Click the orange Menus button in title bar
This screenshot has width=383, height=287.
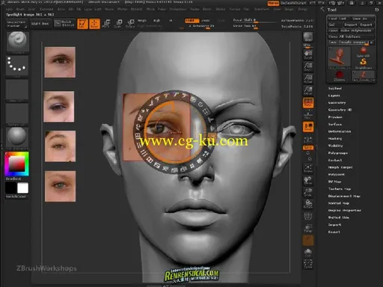point(273,3)
